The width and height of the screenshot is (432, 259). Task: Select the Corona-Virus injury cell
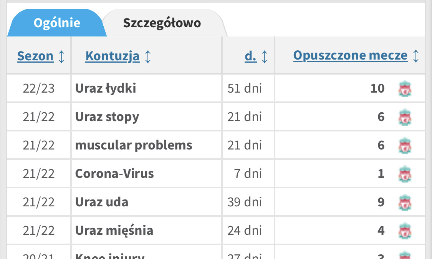click(114, 174)
